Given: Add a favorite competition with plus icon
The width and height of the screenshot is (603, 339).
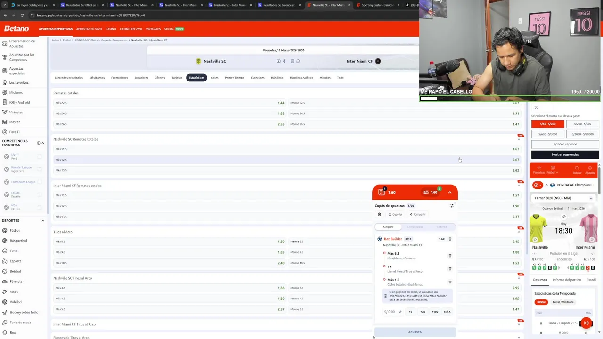Looking at the screenshot, I should pyautogui.click(x=39, y=143).
